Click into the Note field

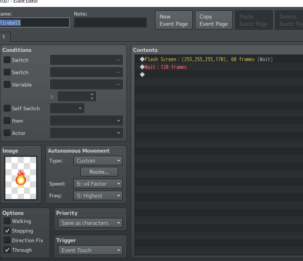[x=110, y=23]
